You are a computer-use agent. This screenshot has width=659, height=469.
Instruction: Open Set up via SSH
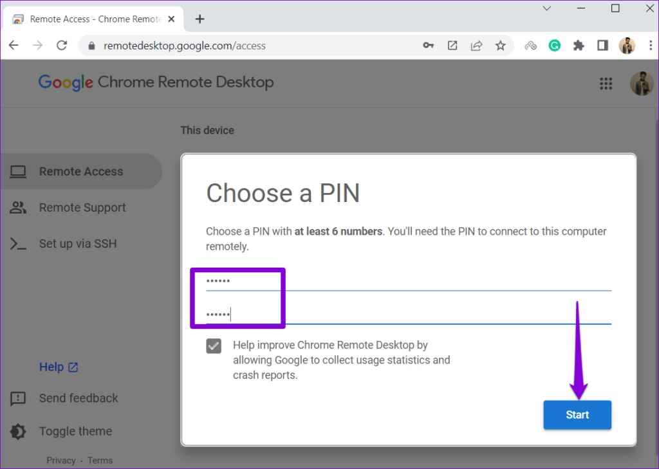coord(79,243)
